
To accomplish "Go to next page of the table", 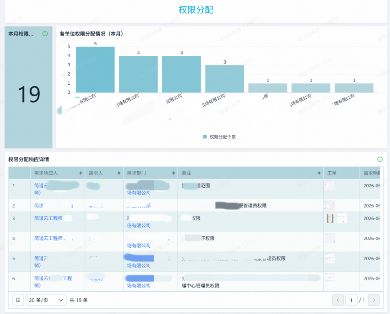I will pyautogui.click(x=374, y=300).
